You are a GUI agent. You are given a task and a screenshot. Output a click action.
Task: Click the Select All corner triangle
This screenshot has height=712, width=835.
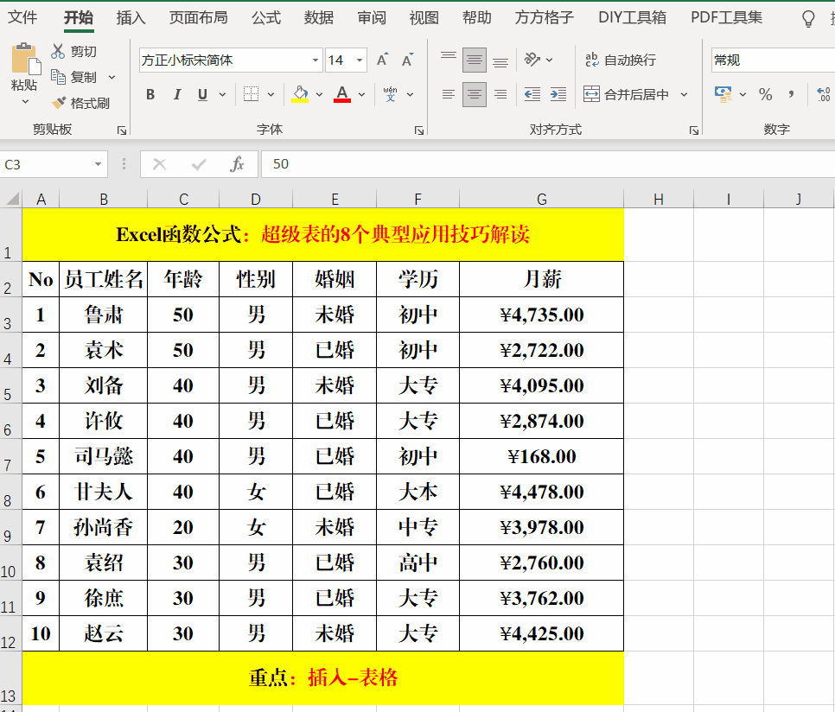pos(12,199)
